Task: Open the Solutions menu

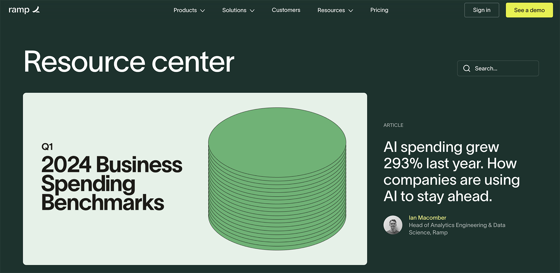Action: pos(238,10)
